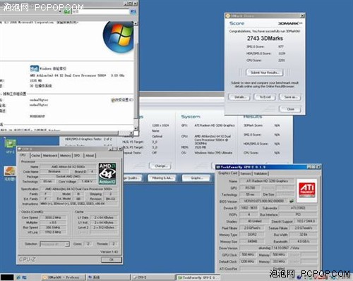Click the TechPowerUp GPU-Z taskbar button

(x=198, y=277)
